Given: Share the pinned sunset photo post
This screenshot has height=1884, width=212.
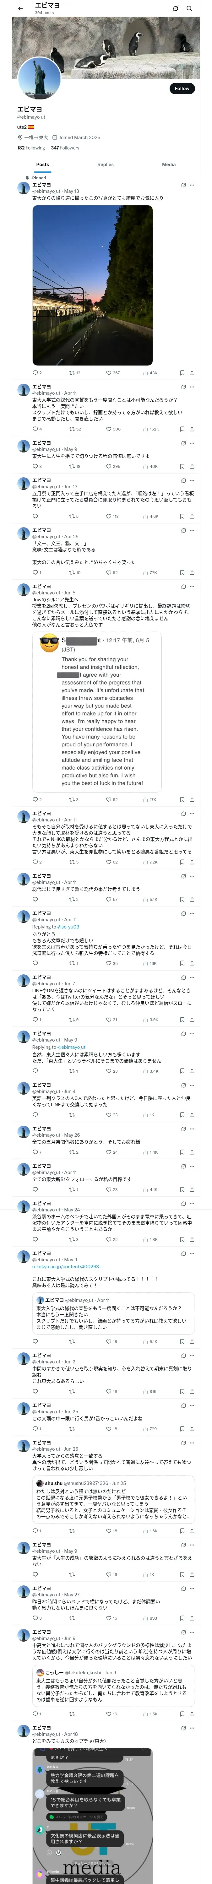Looking at the screenshot, I should pyautogui.click(x=192, y=373).
